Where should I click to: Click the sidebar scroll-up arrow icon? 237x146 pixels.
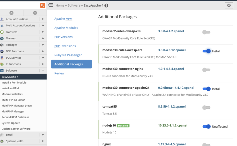[x=11, y=13]
